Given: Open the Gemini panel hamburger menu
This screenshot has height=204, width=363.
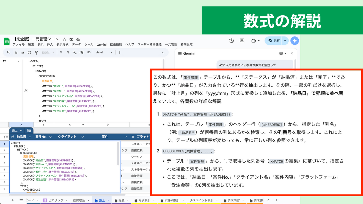Looking at the screenshot, I should (180, 54).
